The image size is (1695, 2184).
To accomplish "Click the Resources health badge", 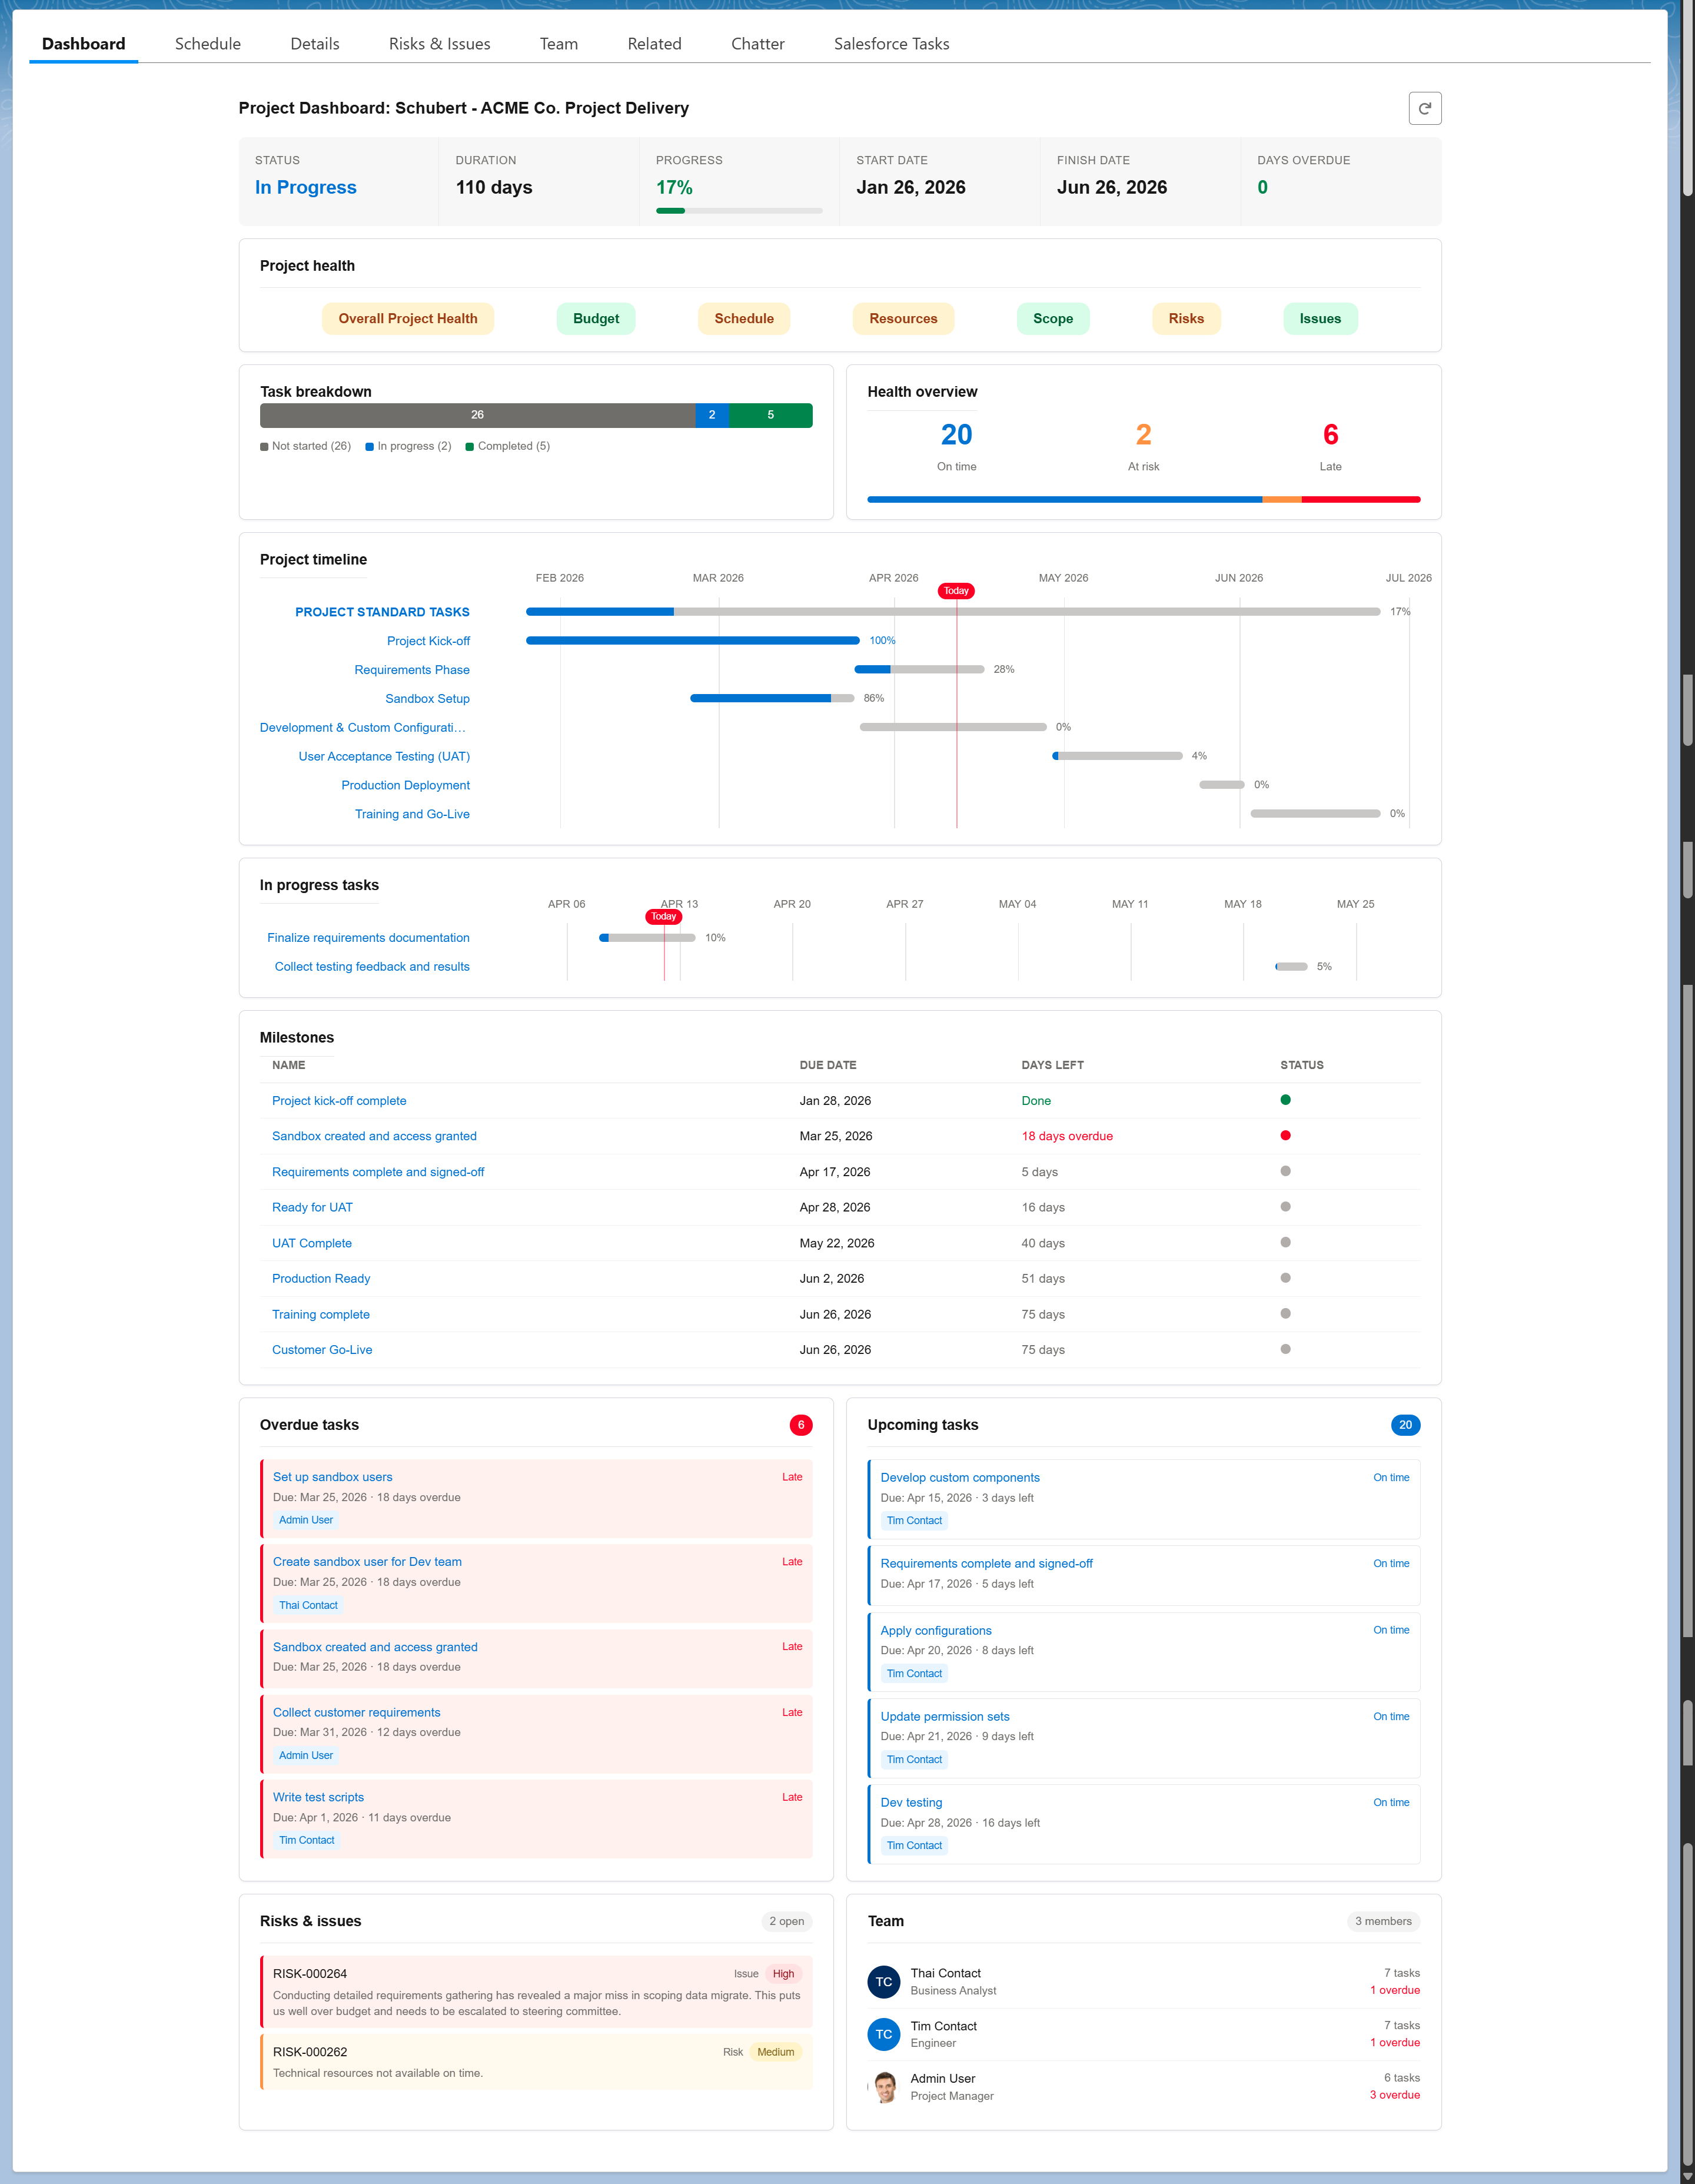I will 903,319.
